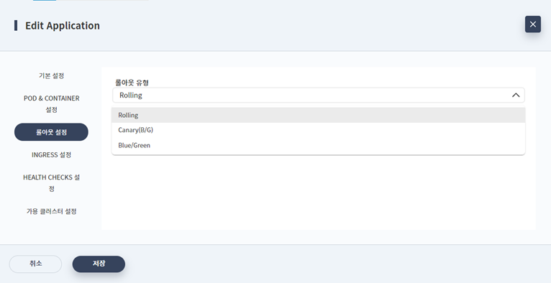The width and height of the screenshot is (551, 283).
Task: Click the 롤아웃 유형 field label
Action: tap(132, 83)
